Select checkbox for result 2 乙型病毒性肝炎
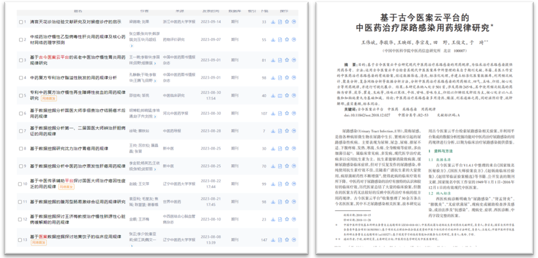The image size is (538, 258). click(20, 40)
